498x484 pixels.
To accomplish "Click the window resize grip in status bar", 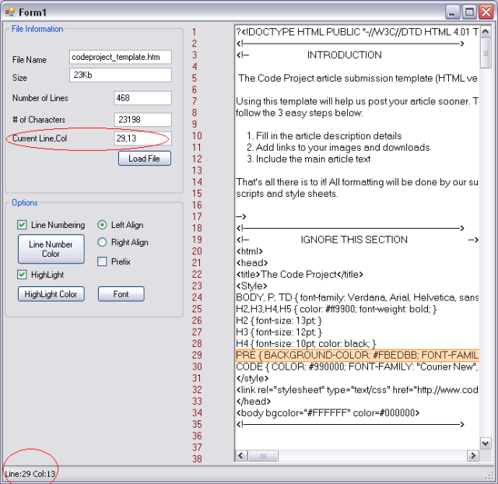I will pyautogui.click(x=491, y=475).
